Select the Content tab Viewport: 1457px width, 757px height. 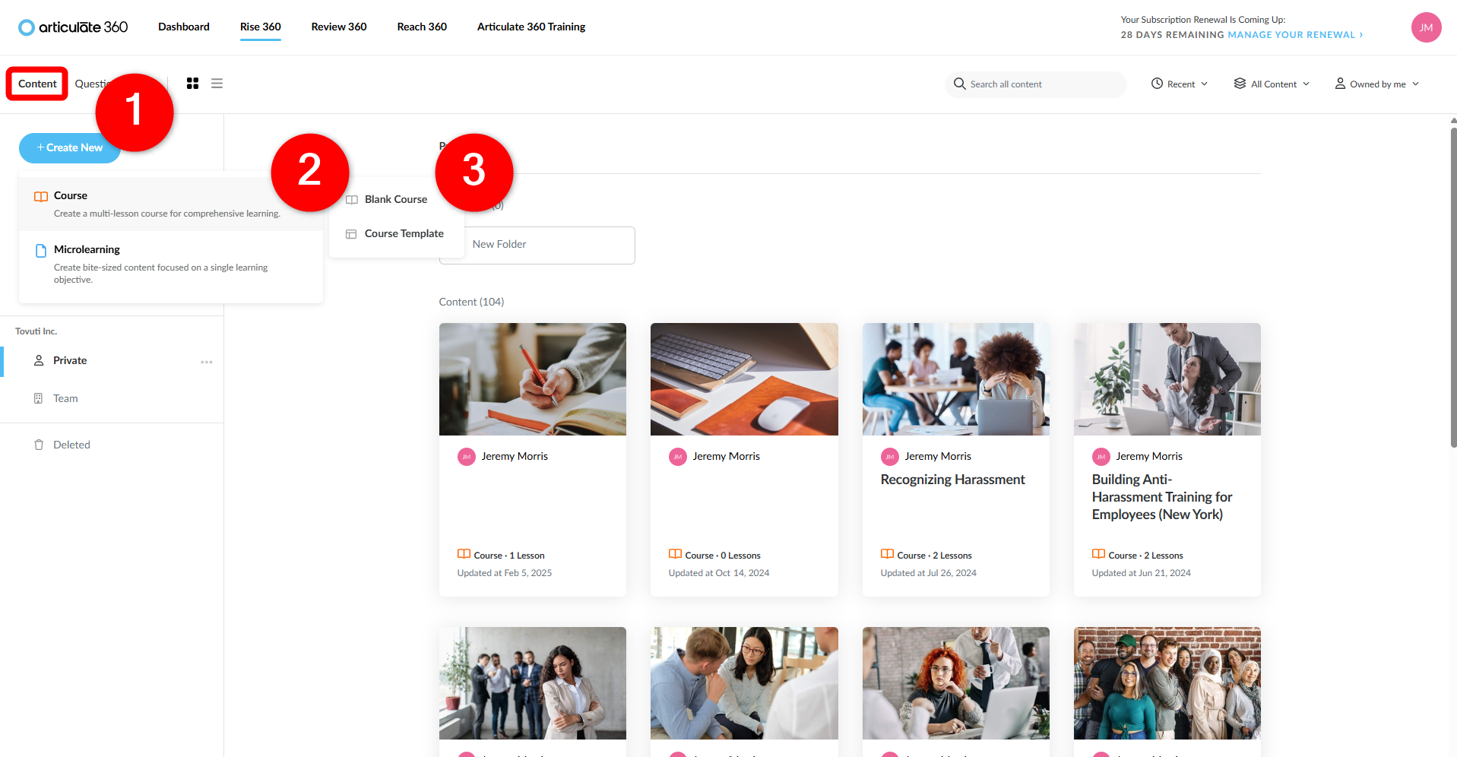click(x=37, y=84)
